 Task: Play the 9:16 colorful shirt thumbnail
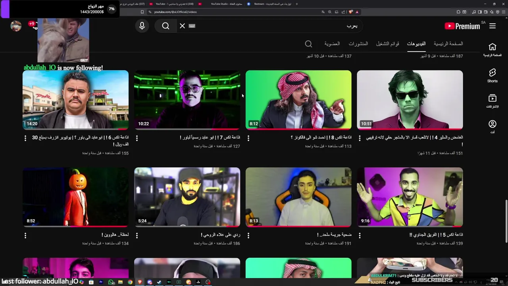point(410,197)
